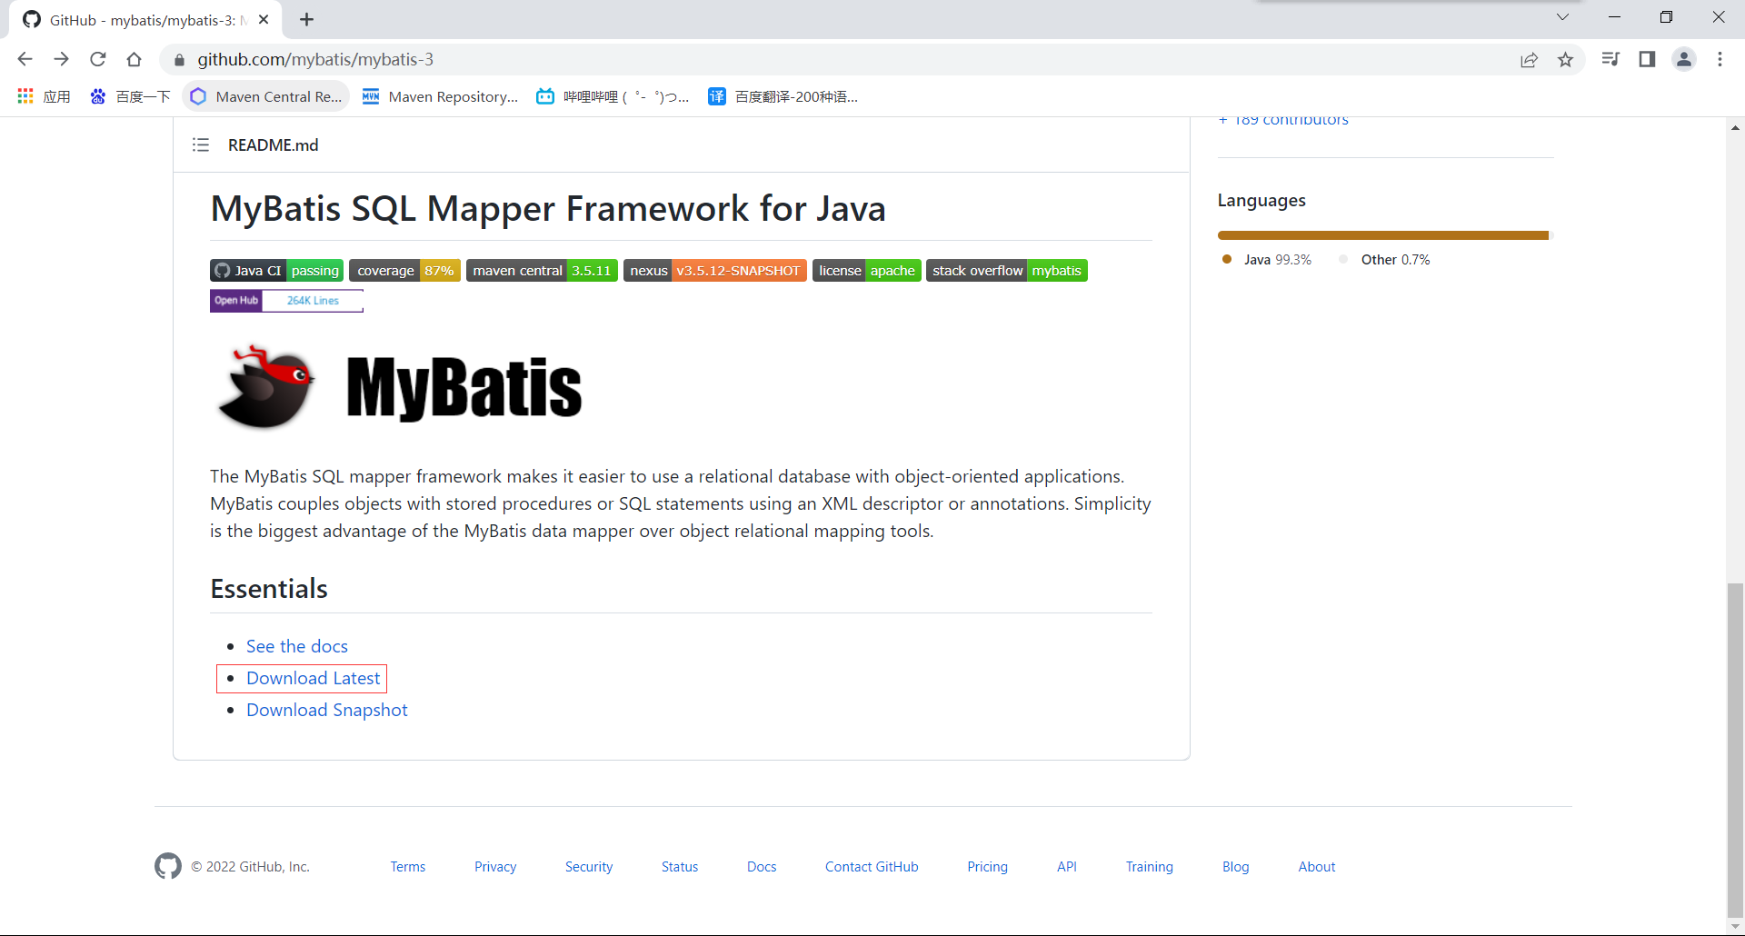Image resolution: width=1745 pixels, height=936 pixels.
Task: Open the Maven Central Repository bookmark
Action: (x=266, y=96)
